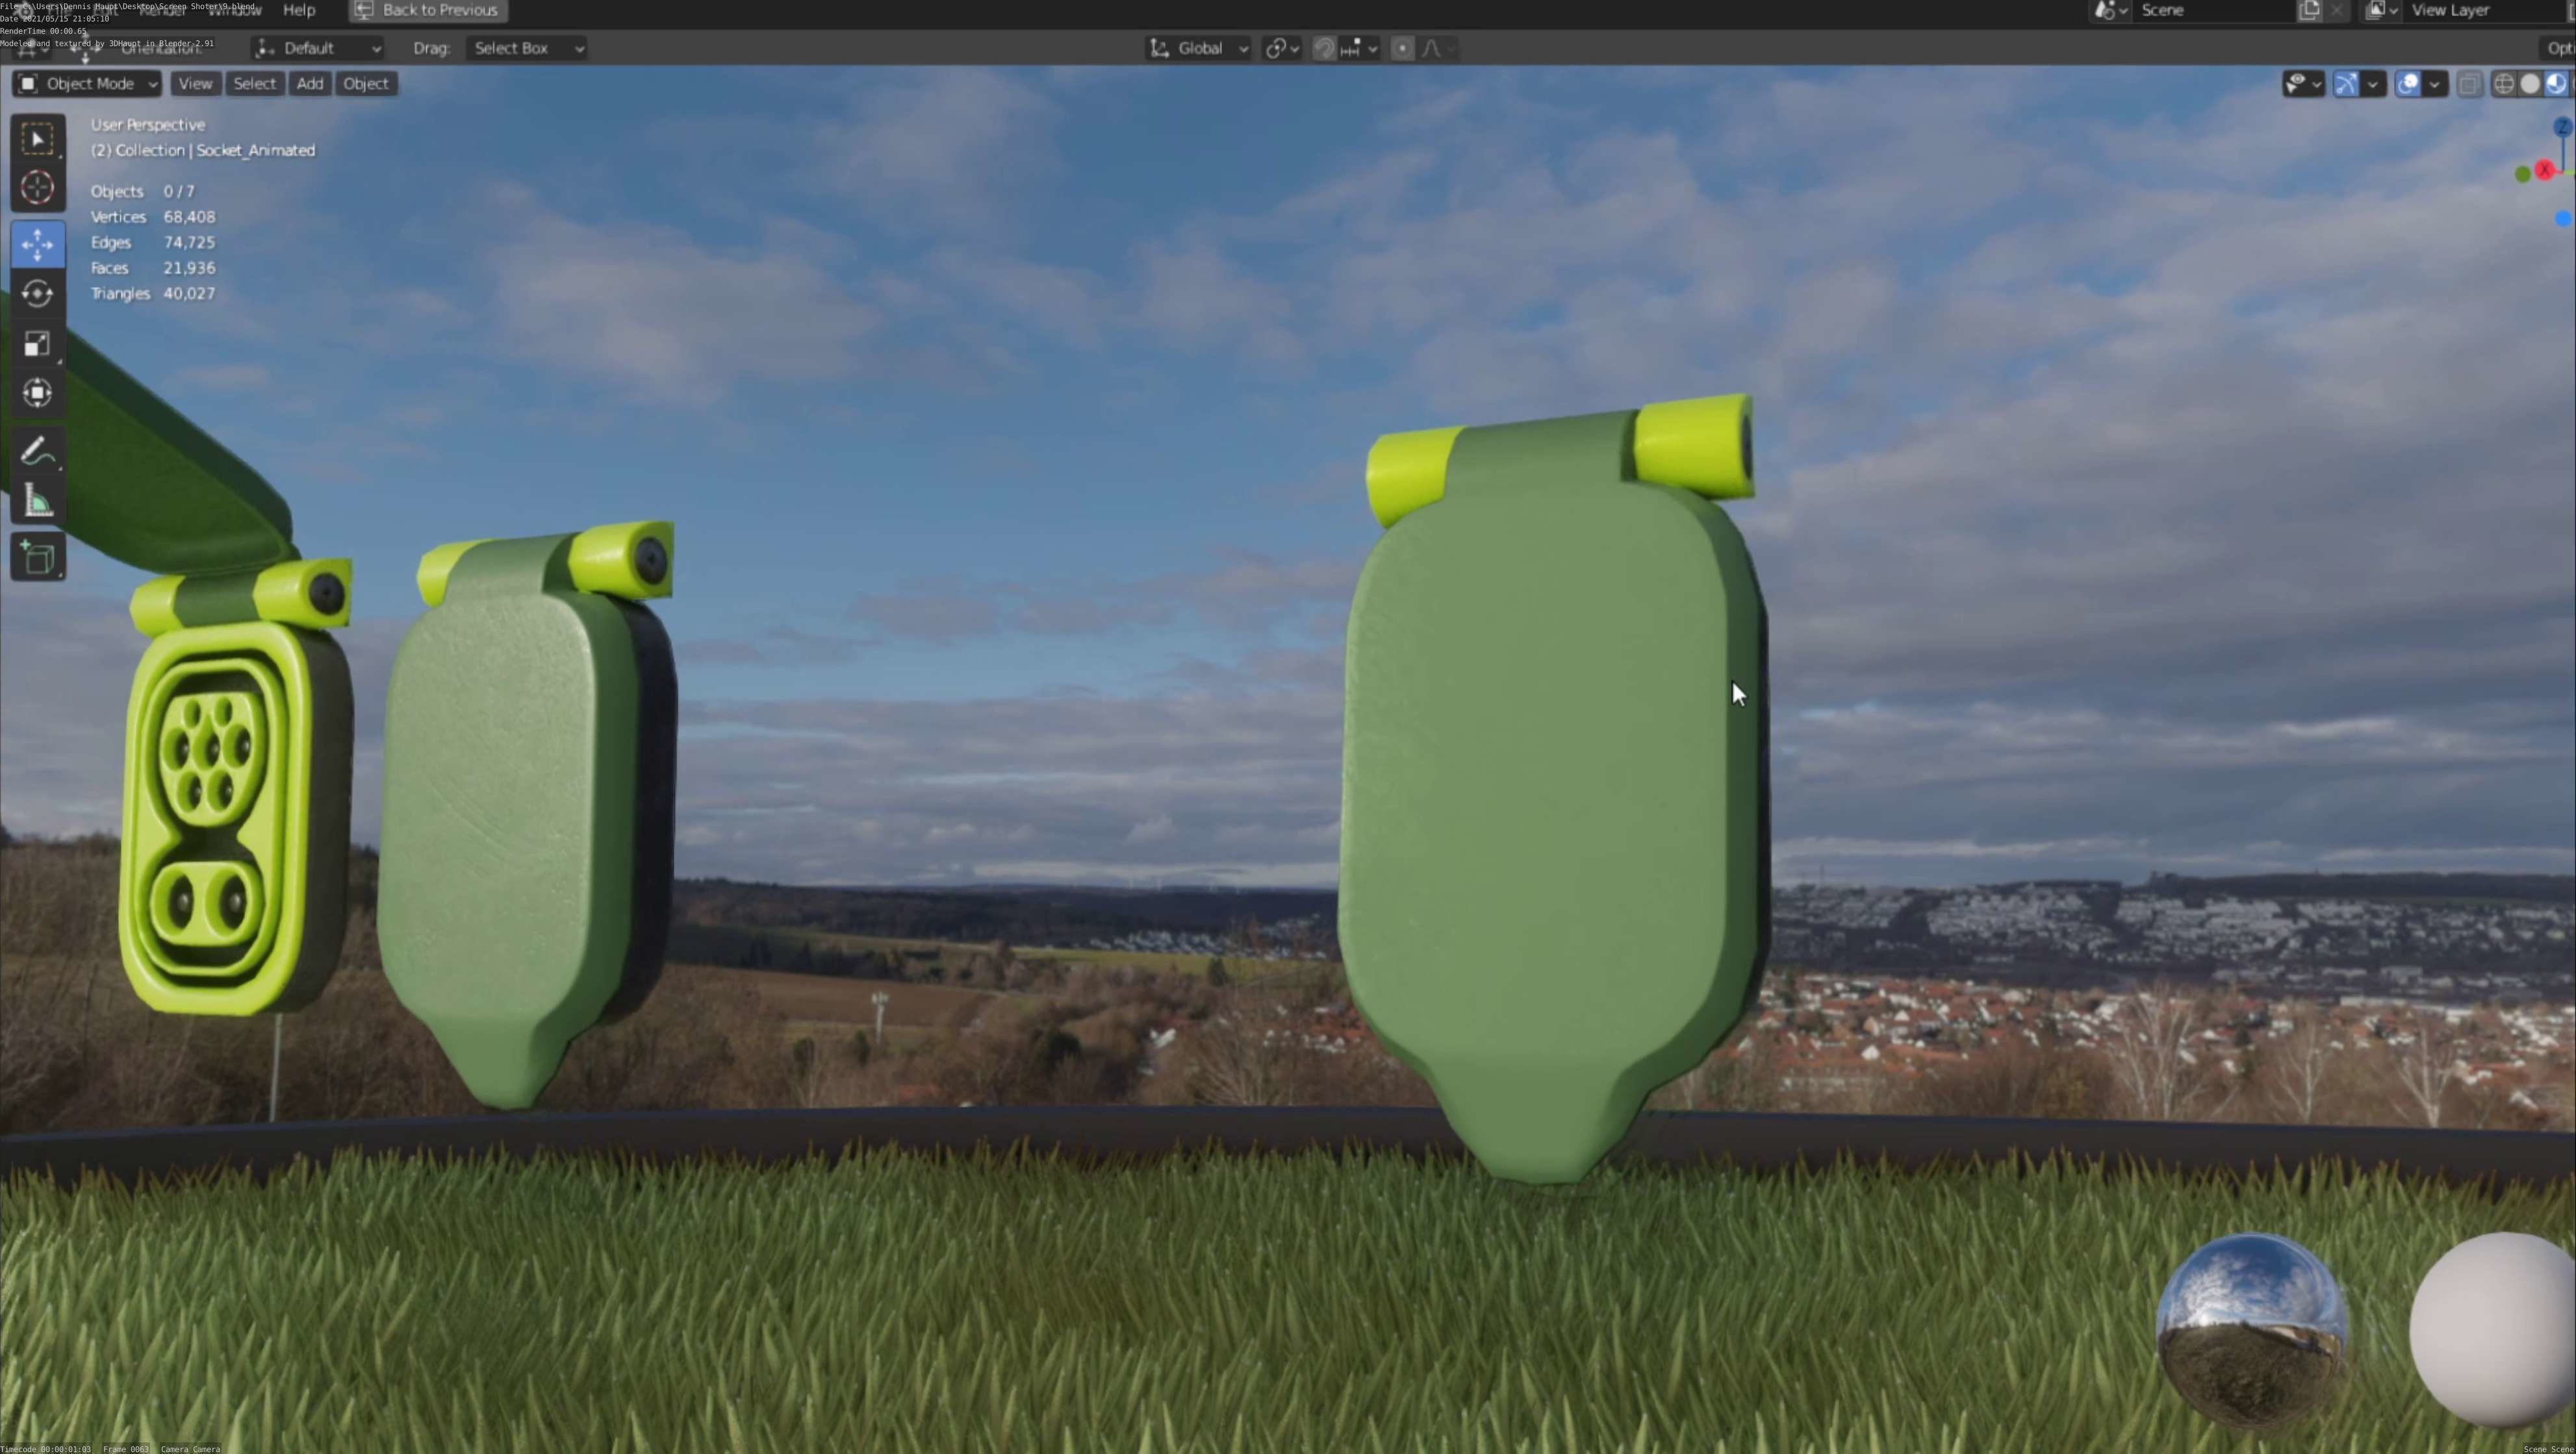Toggle snapping magnet
This screenshot has width=2576, height=1454.
point(1324,48)
